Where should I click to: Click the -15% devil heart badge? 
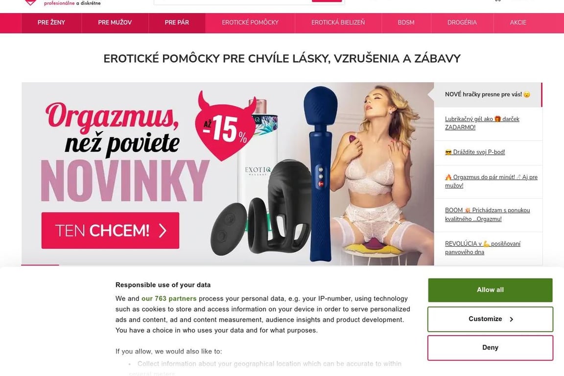[x=226, y=126]
